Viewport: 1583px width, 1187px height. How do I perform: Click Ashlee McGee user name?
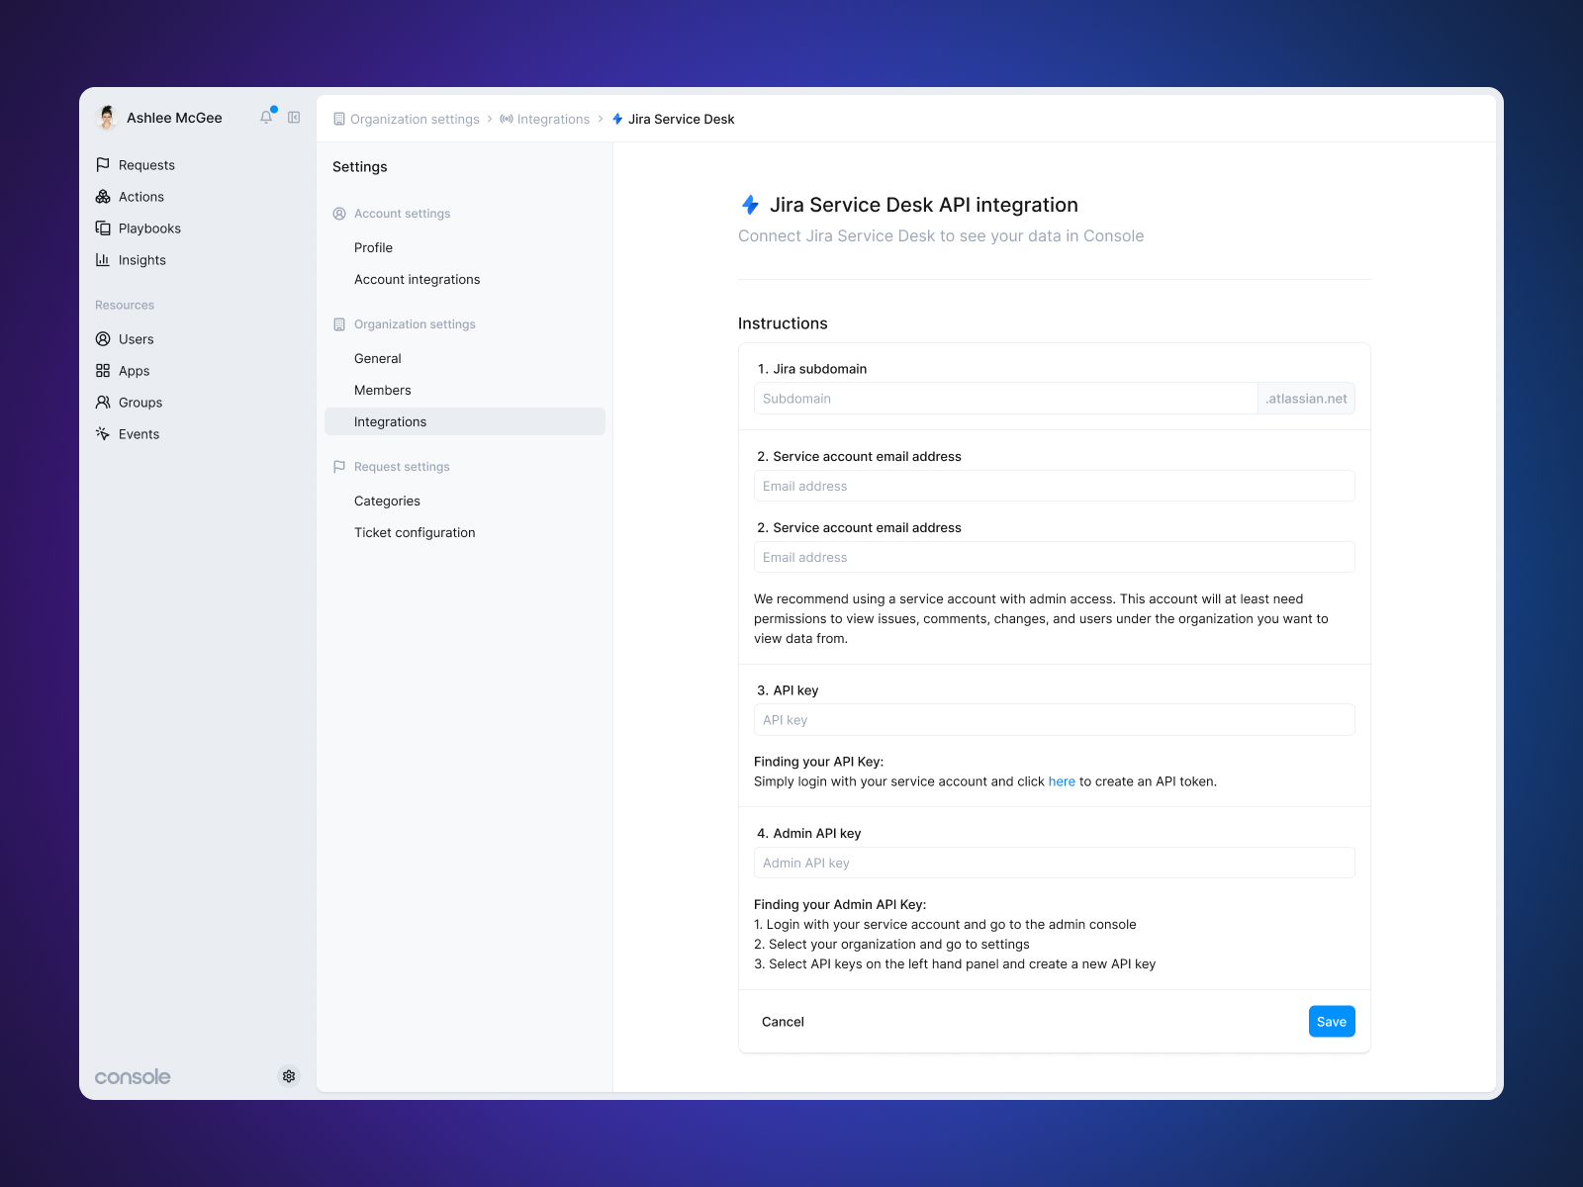pos(174,118)
